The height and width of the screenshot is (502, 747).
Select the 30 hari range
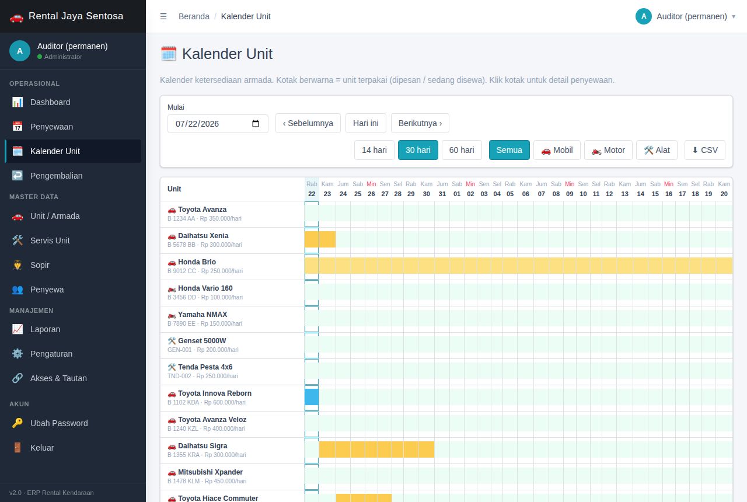[x=418, y=150]
